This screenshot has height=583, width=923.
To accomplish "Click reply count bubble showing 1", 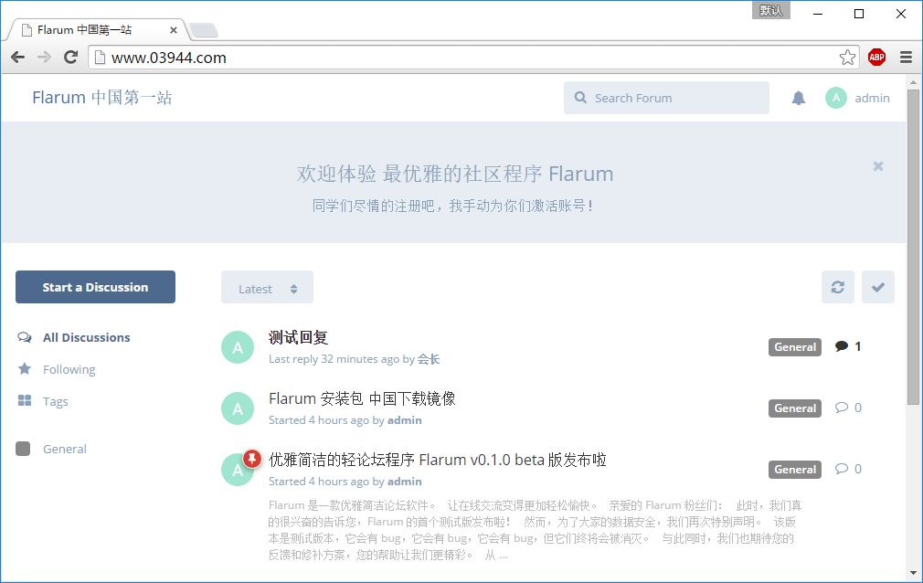I will pos(848,346).
